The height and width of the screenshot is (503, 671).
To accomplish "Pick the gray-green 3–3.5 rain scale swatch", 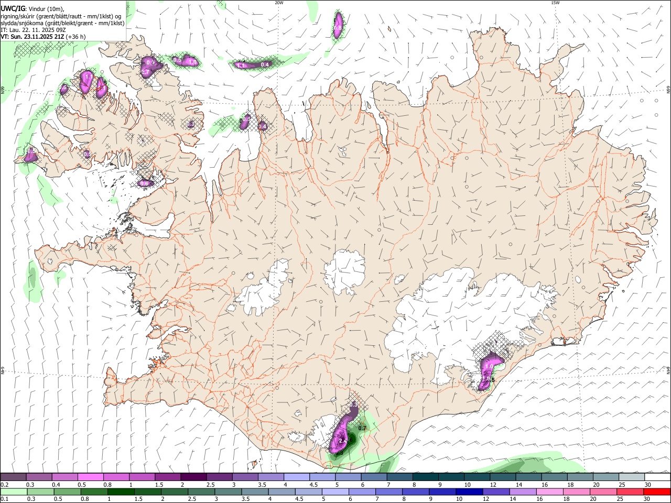I will coord(228,491).
